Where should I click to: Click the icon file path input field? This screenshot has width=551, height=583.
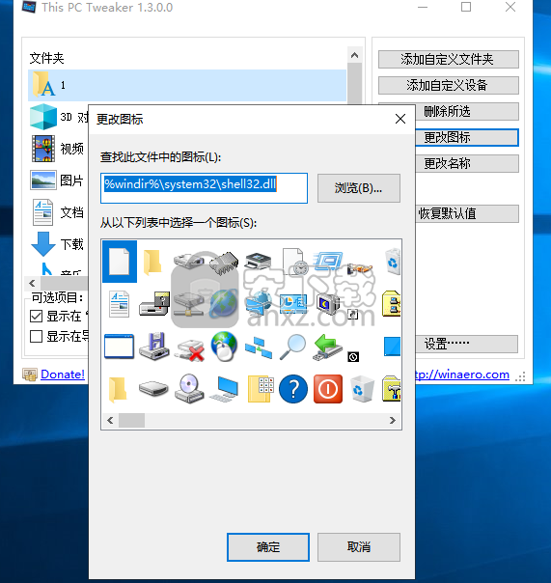coord(204,188)
